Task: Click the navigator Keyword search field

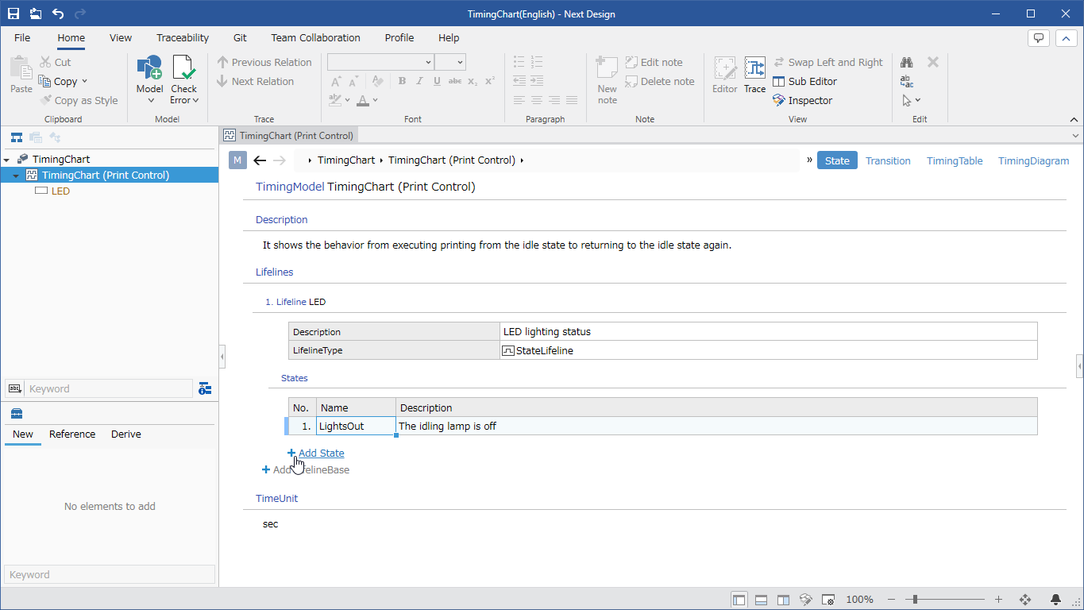Action: 109,388
